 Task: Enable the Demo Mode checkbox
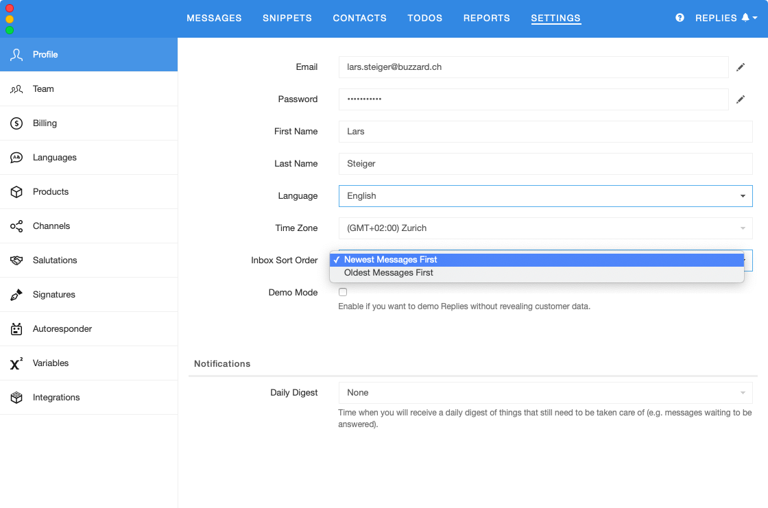(x=343, y=292)
